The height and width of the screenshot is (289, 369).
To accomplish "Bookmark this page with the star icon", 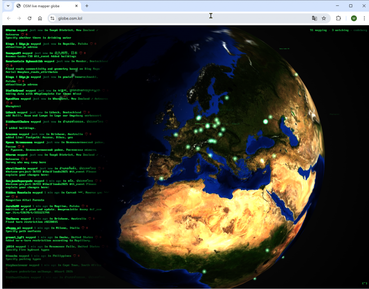I will tap(324, 18).
